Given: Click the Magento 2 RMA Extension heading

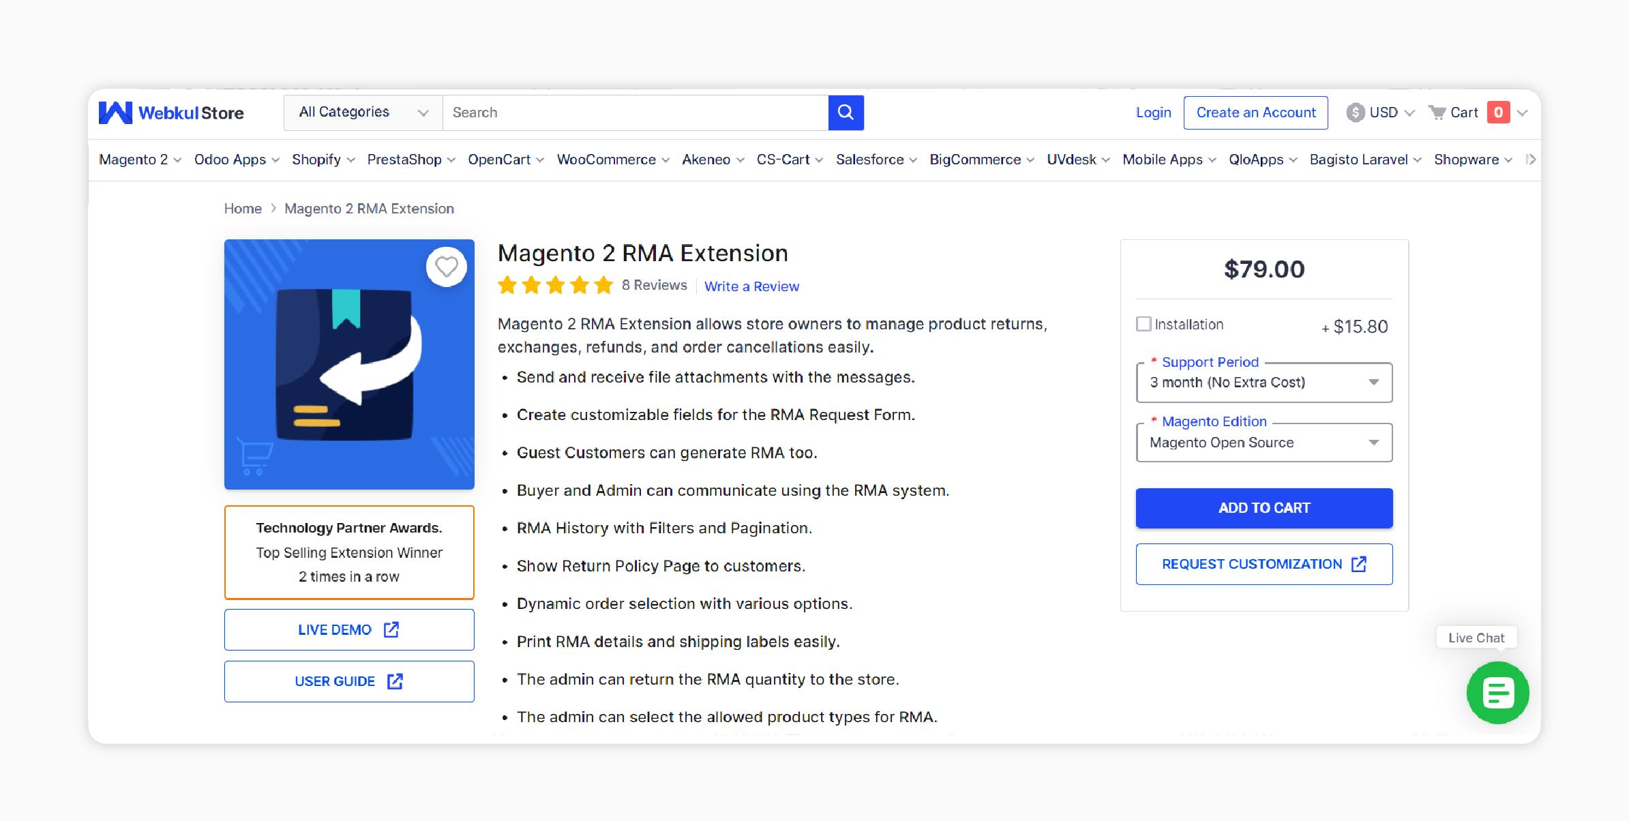Looking at the screenshot, I should (642, 253).
